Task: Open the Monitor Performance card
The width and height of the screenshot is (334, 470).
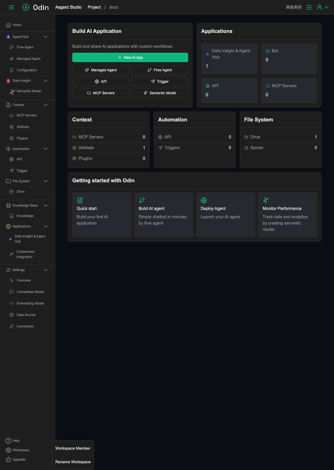Action: tap(288, 215)
